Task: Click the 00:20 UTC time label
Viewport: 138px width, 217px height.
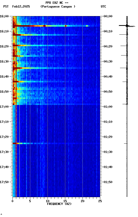Action: [x=108, y=46]
